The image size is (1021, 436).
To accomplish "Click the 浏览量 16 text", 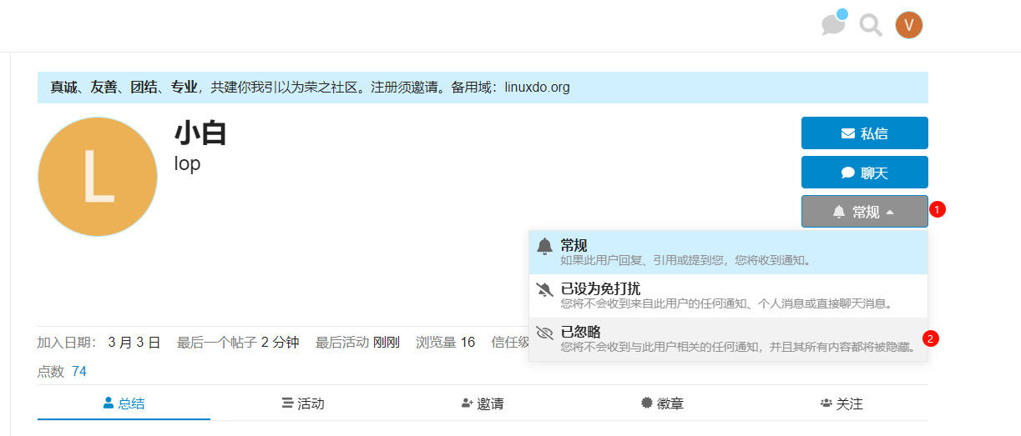I will click(446, 342).
